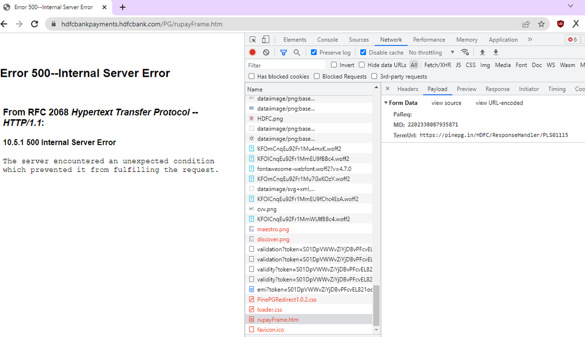Click the forward navigation arrow
The image size is (585, 337).
19,24
